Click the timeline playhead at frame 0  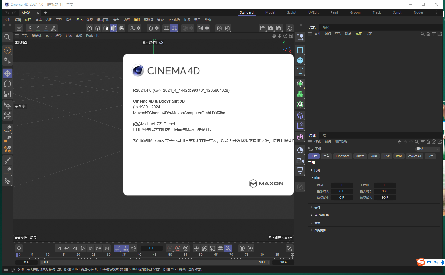18,255
